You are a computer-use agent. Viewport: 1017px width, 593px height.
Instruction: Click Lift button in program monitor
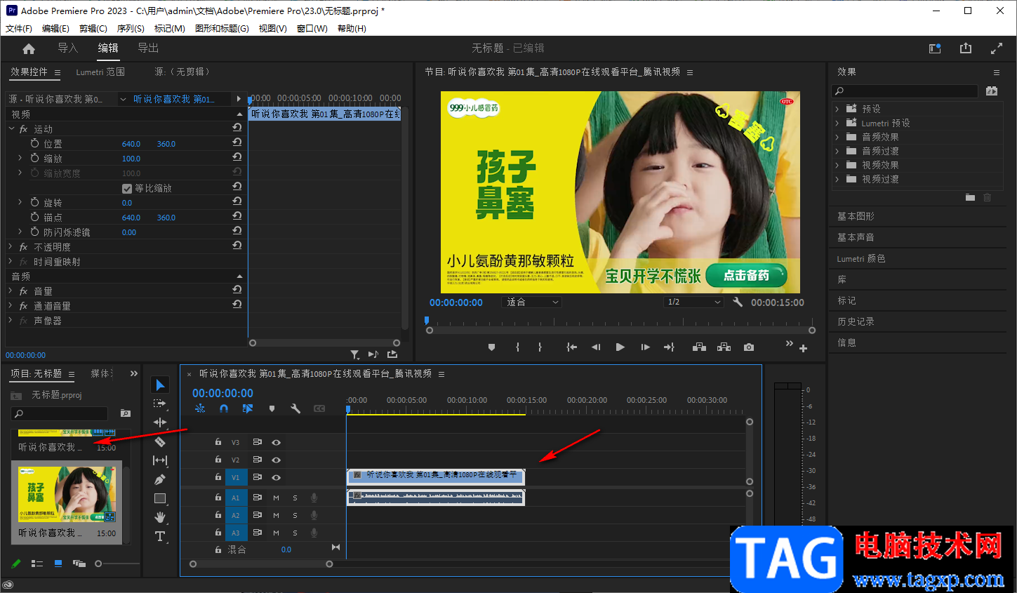699,347
